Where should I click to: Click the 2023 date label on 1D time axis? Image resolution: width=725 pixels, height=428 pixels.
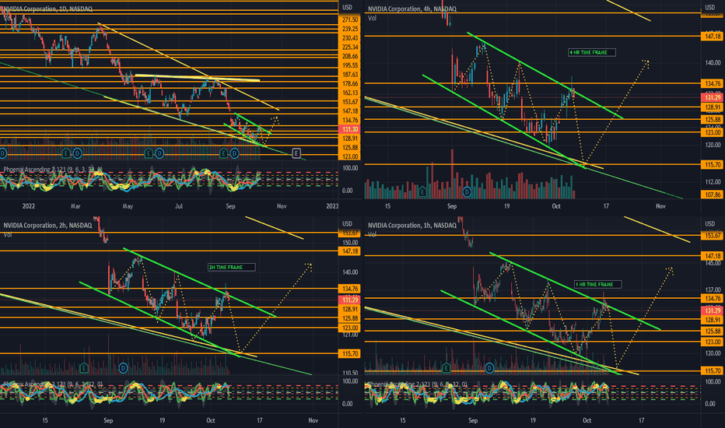coord(332,206)
